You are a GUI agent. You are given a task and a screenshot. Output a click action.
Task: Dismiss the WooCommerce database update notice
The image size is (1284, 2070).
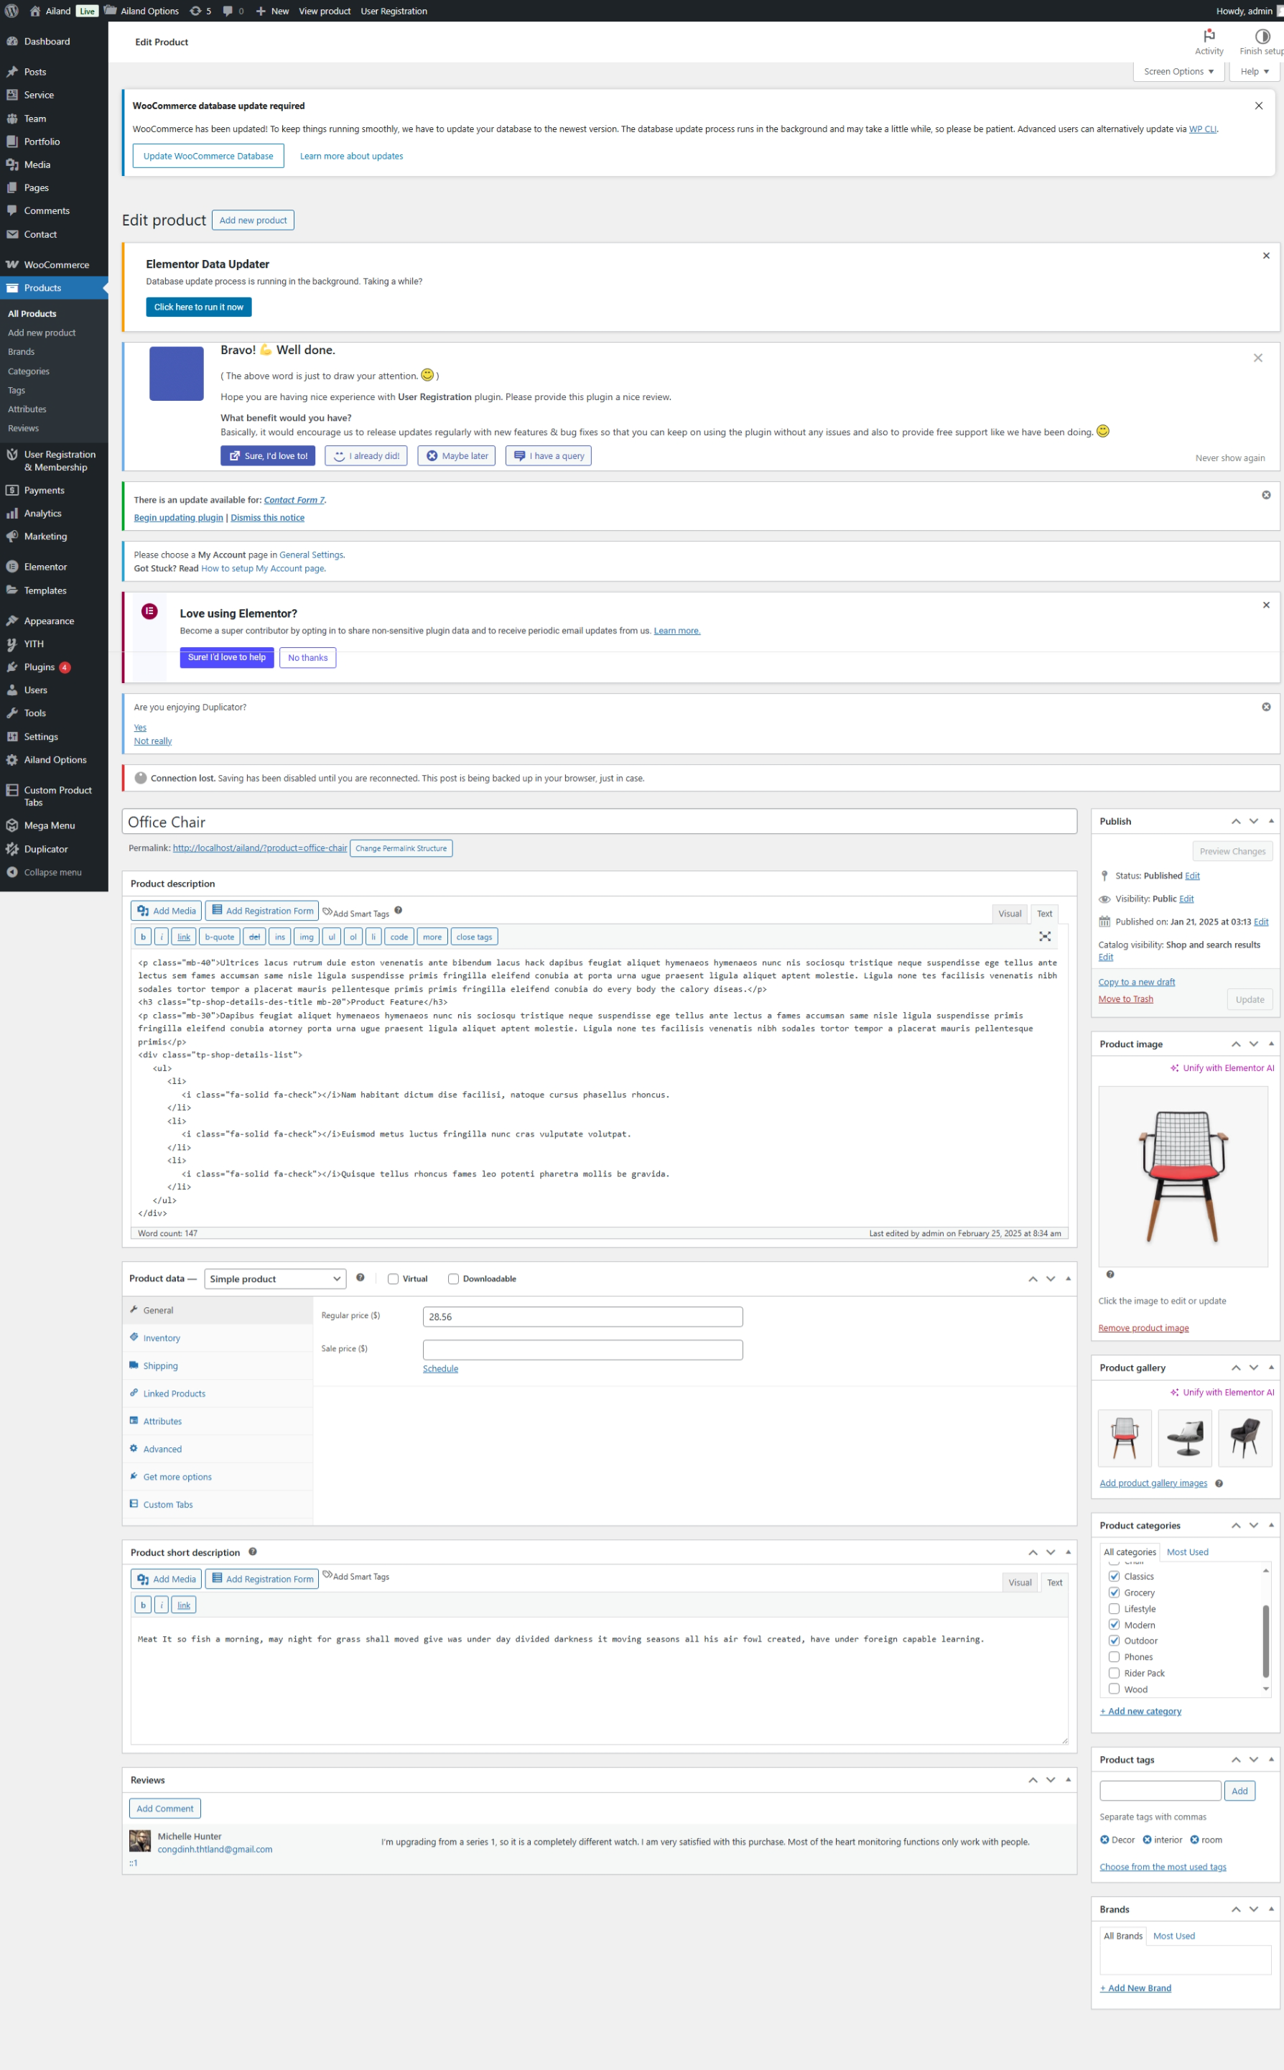pos(1259,106)
